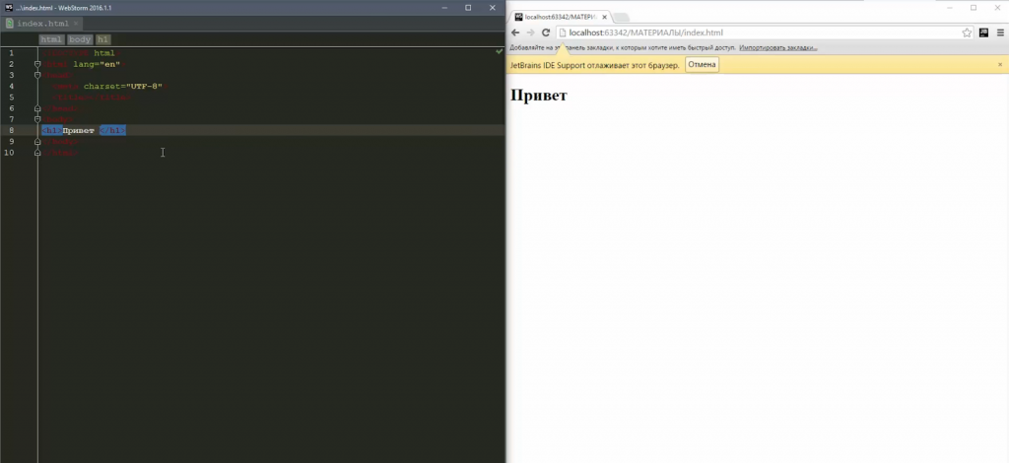This screenshot has width=1009, height=463.
Task: Click the word Привет in the editor
Action: [79, 131]
